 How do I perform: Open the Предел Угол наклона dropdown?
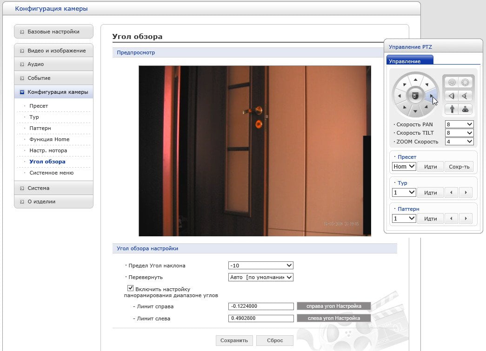260,266
